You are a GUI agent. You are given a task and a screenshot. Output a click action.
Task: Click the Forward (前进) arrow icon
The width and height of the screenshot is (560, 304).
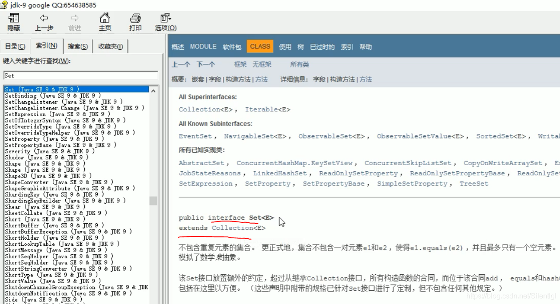(75, 18)
